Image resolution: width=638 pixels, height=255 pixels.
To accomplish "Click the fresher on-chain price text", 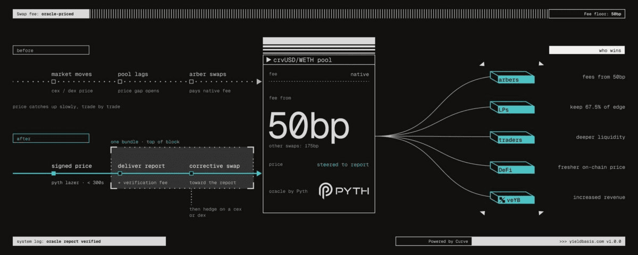I will click(x=591, y=167).
